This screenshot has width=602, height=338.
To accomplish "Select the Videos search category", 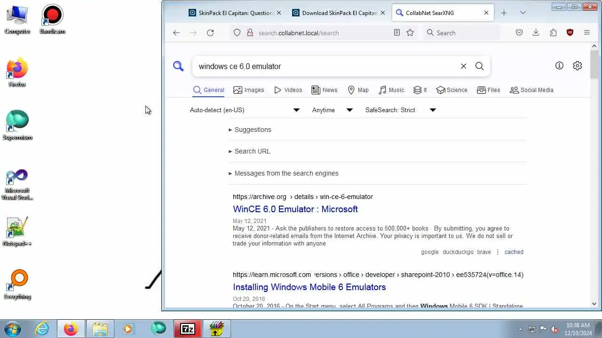I will (x=288, y=90).
